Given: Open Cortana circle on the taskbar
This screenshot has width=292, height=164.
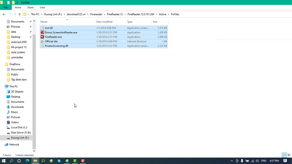Looking at the screenshot, I should tap(19, 161).
